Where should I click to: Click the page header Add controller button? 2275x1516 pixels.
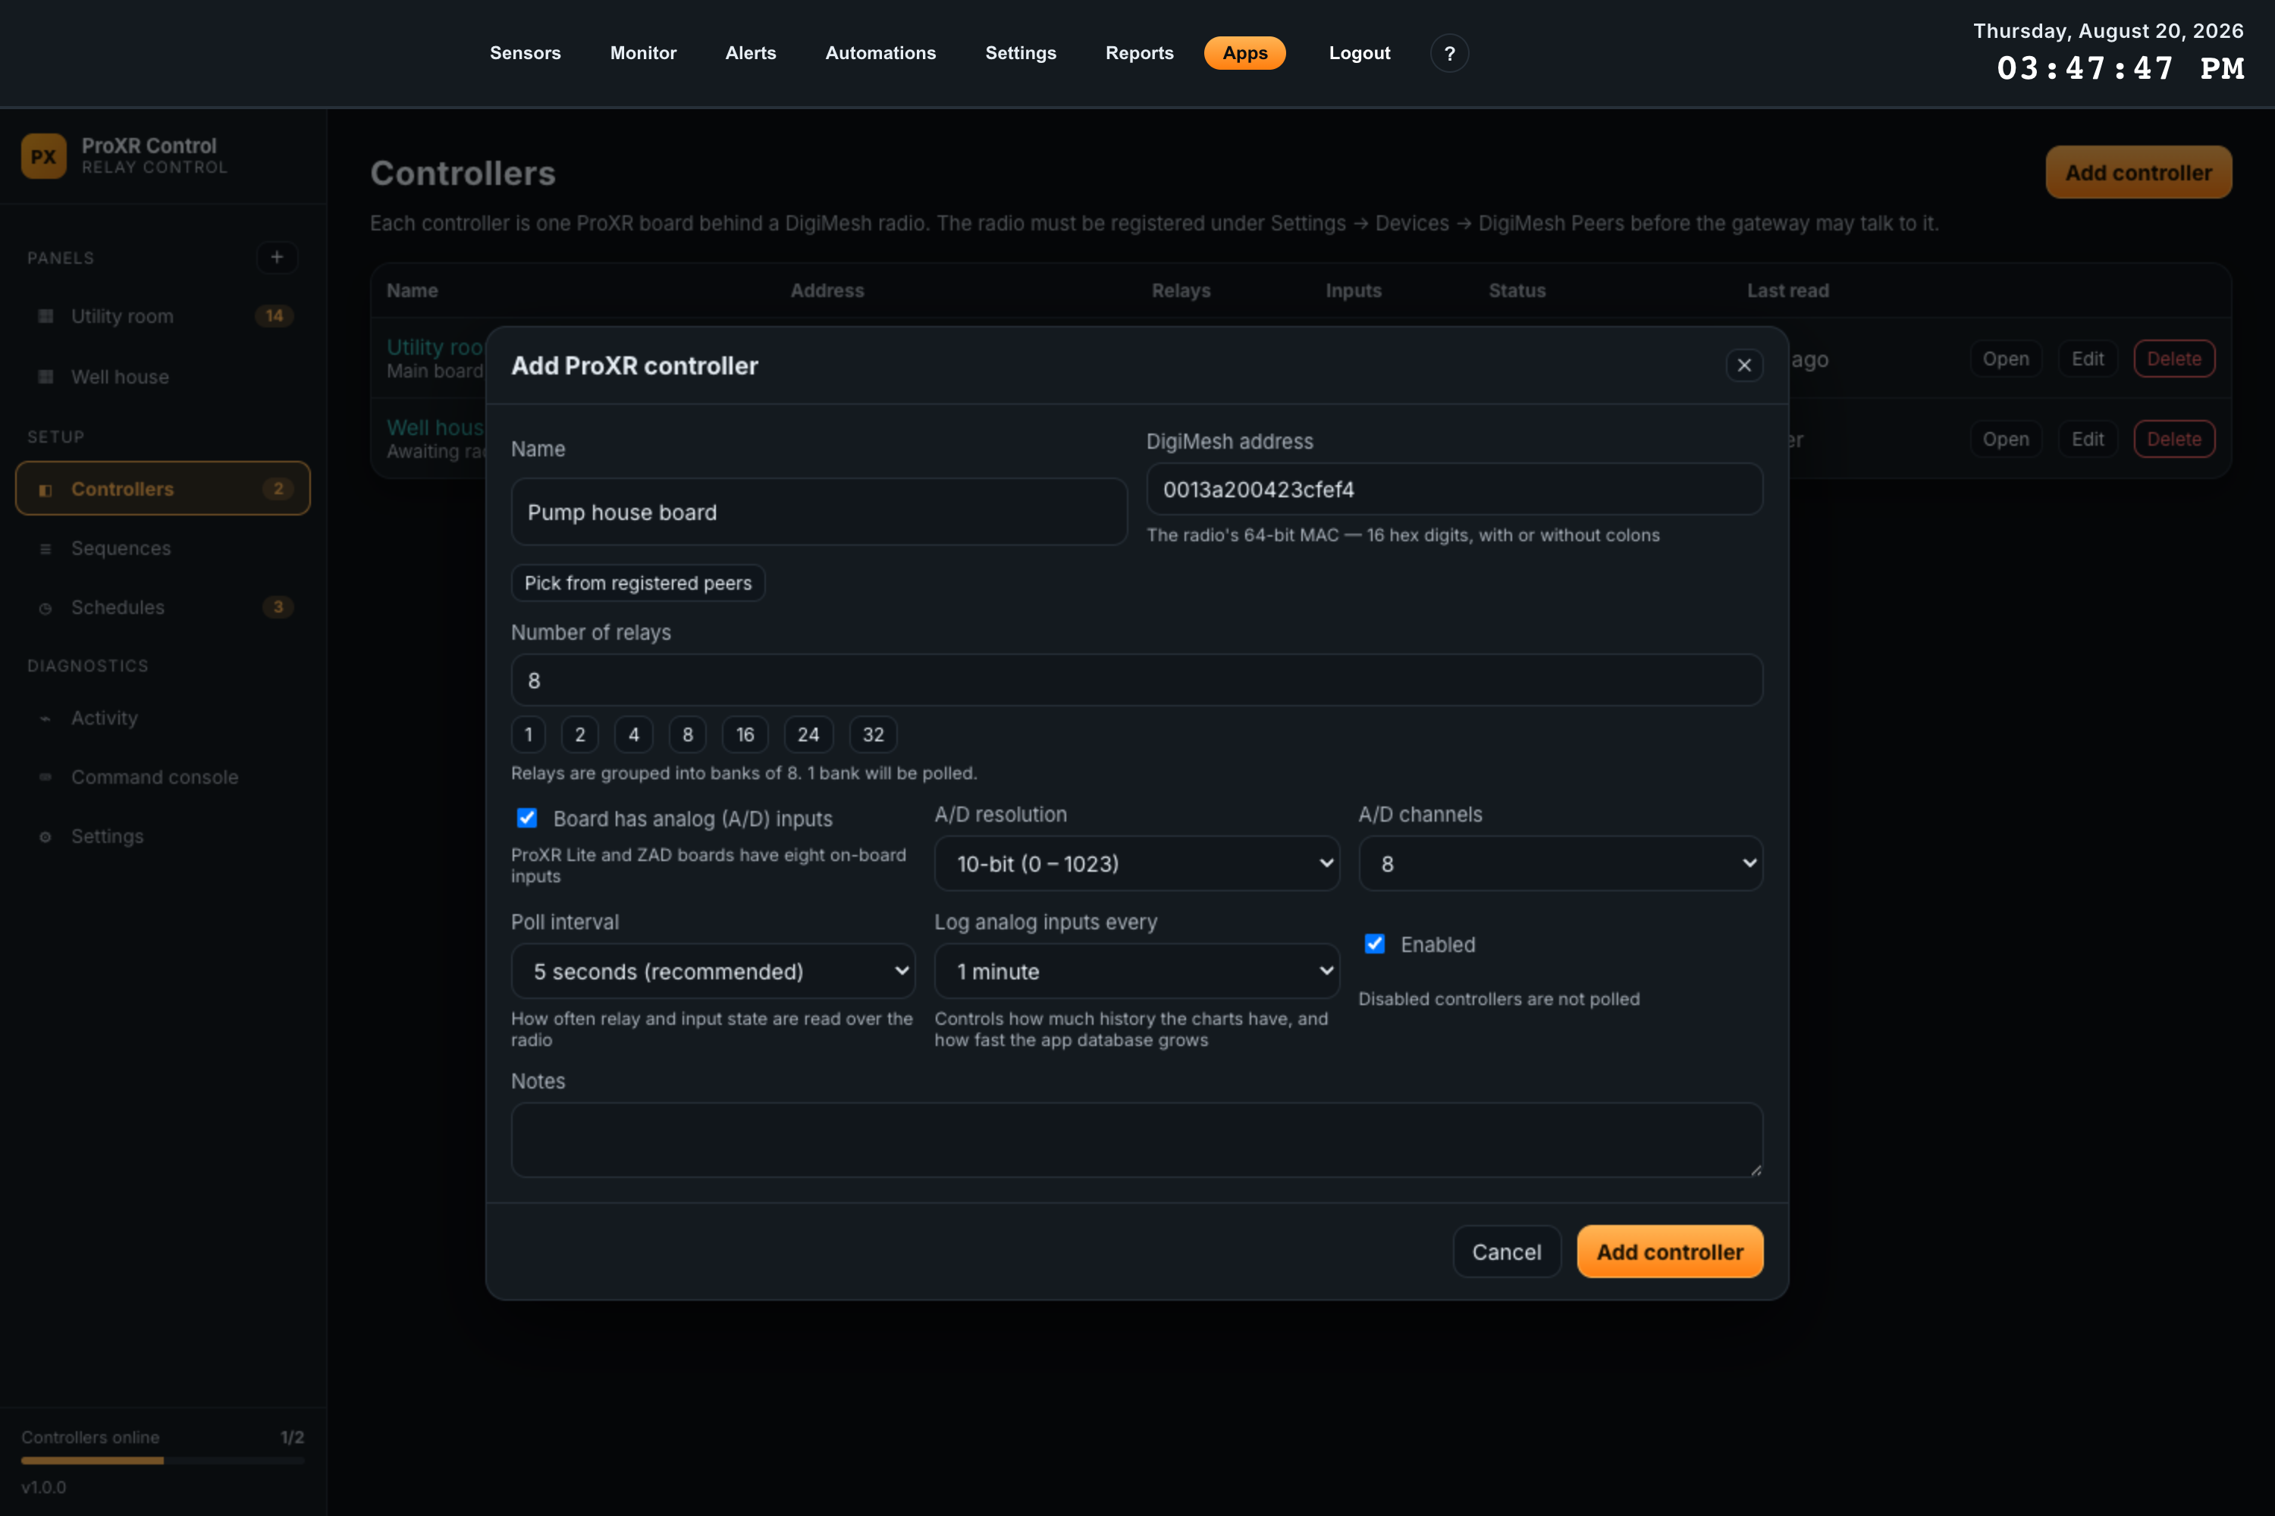(2138, 172)
